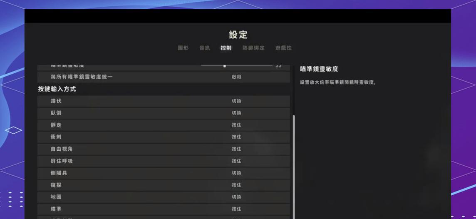Change 地圖 input mode from 切換

pyautogui.click(x=236, y=197)
